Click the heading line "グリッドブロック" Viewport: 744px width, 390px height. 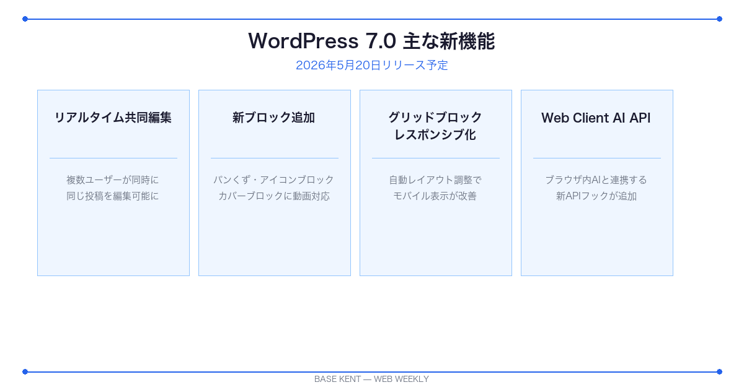(x=435, y=118)
